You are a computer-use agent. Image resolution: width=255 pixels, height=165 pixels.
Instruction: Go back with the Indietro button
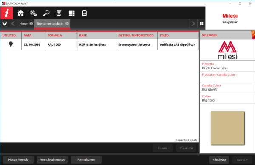(219, 159)
